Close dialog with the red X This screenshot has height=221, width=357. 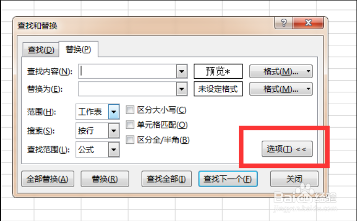coord(308,23)
